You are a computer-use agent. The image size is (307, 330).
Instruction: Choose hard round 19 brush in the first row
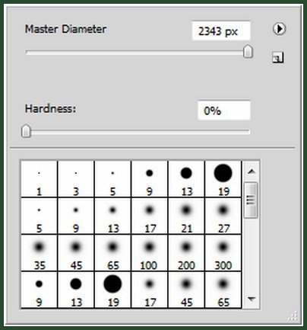[223, 179]
